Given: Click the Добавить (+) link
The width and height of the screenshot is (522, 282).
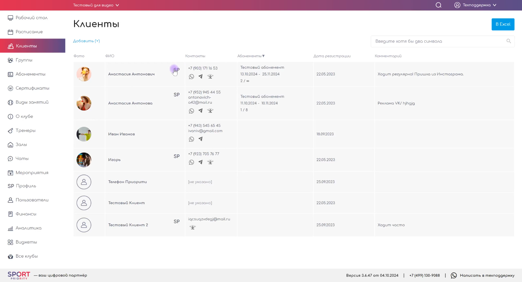Looking at the screenshot, I should (x=87, y=41).
